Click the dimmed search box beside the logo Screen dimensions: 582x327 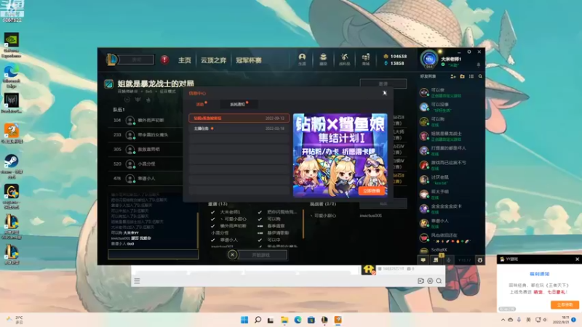tap(136, 60)
